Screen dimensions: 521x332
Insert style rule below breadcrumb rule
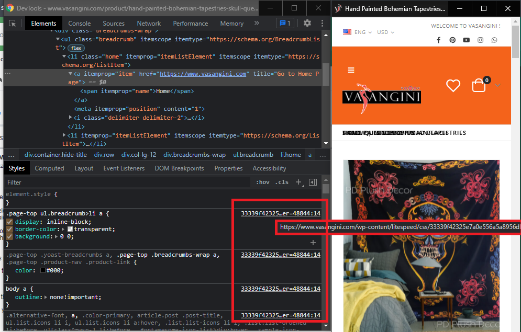pyautogui.click(x=313, y=243)
